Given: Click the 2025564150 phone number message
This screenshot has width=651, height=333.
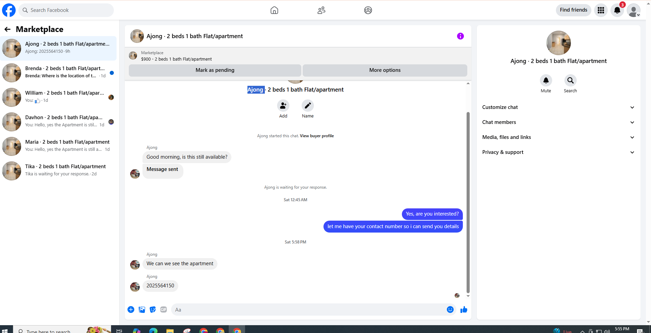Looking at the screenshot, I should pos(160,286).
